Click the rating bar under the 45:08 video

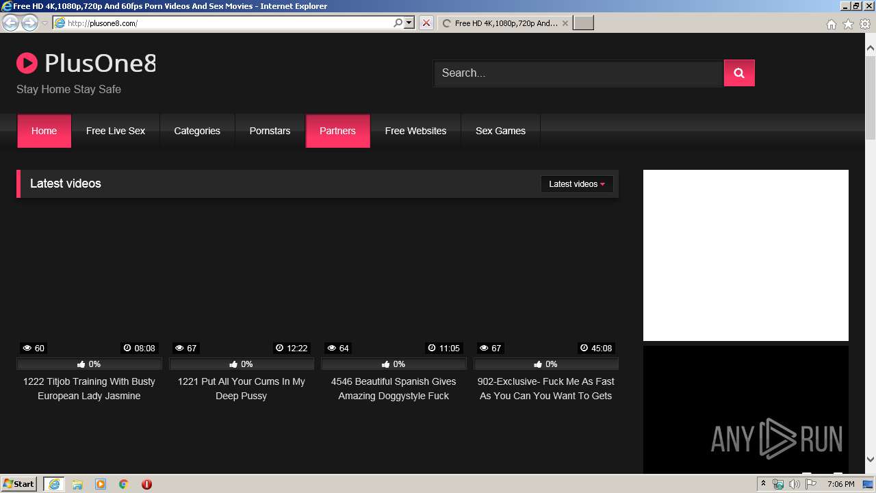[x=546, y=364]
